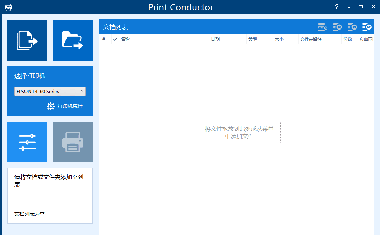
Task: Click the second remove-items icon in 文档列表 header
Action: coord(337,27)
